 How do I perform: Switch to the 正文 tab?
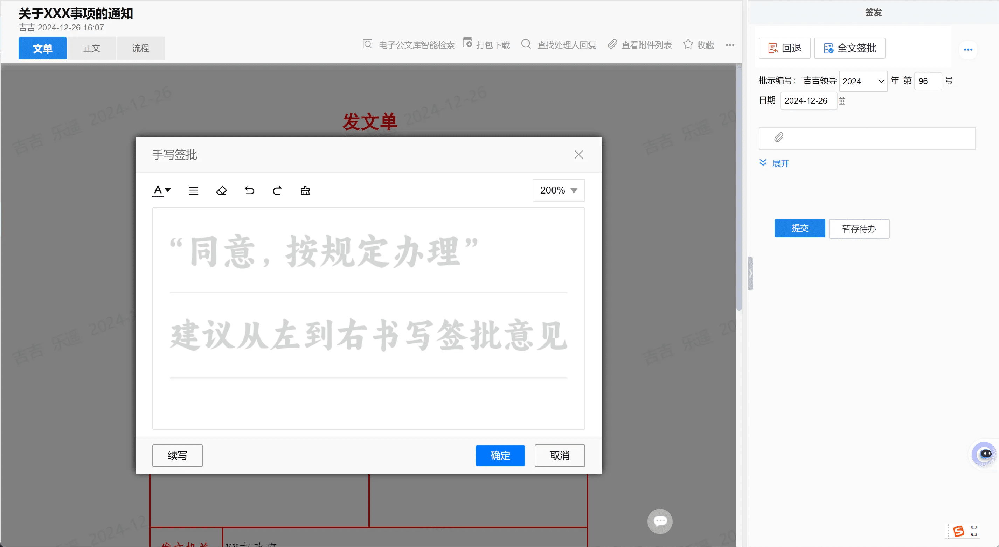91,48
